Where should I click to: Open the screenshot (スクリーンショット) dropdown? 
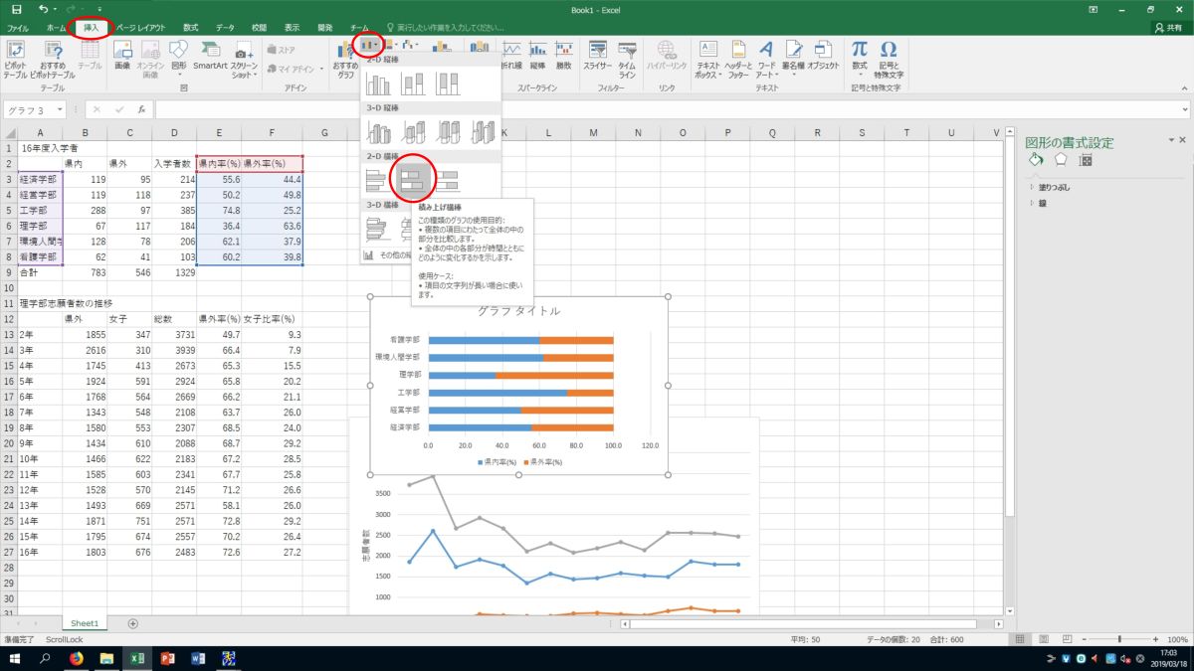click(x=244, y=58)
